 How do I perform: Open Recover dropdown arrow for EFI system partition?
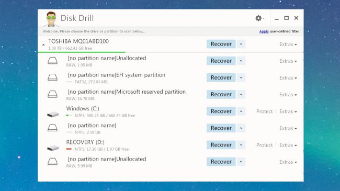coord(241,77)
